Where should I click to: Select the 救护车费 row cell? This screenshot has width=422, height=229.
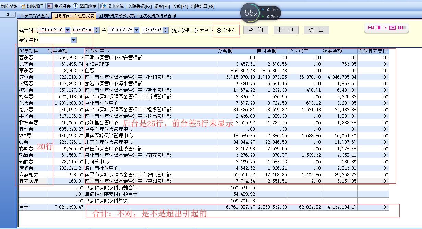click(33, 123)
